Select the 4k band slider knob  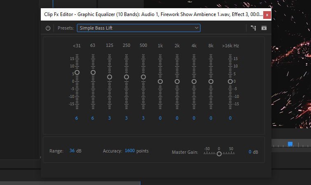click(x=194, y=81)
